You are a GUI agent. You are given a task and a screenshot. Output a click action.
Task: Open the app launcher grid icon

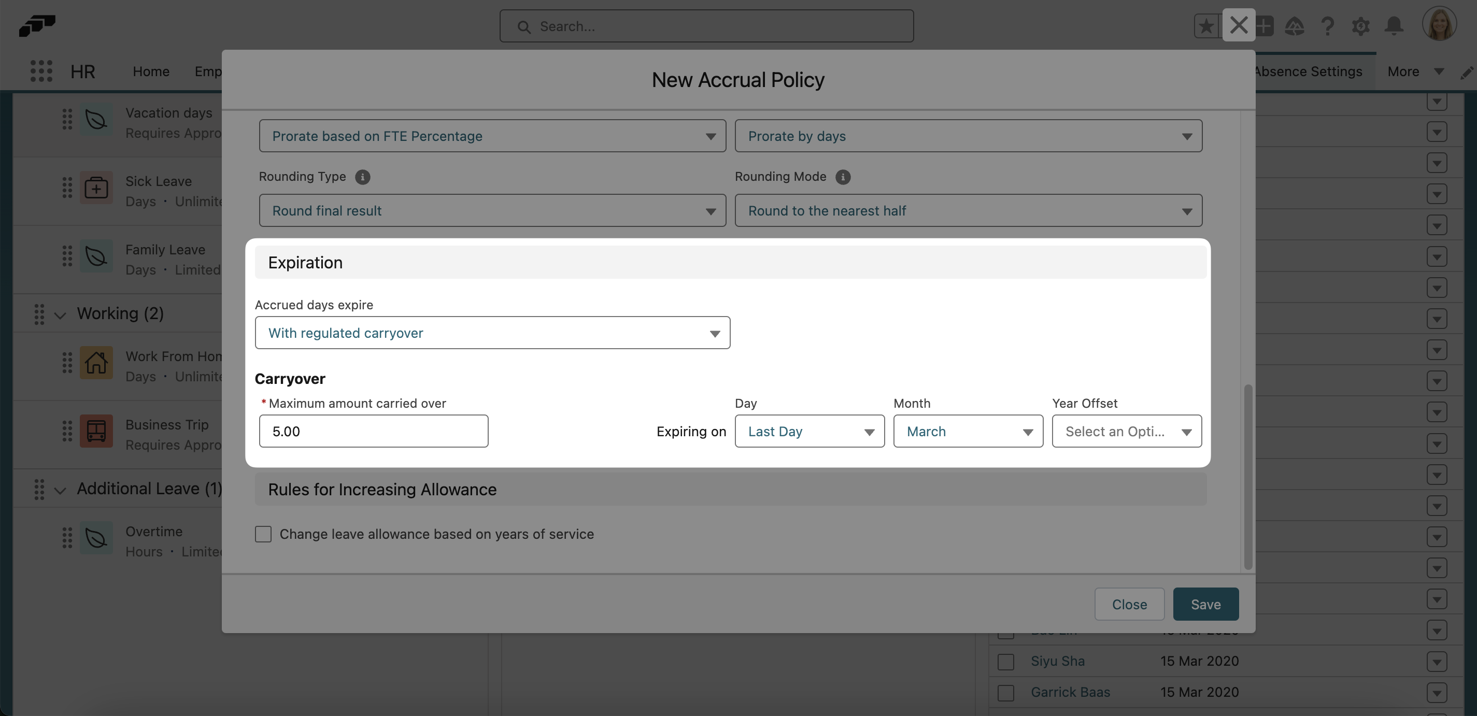[x=41, y=71]
